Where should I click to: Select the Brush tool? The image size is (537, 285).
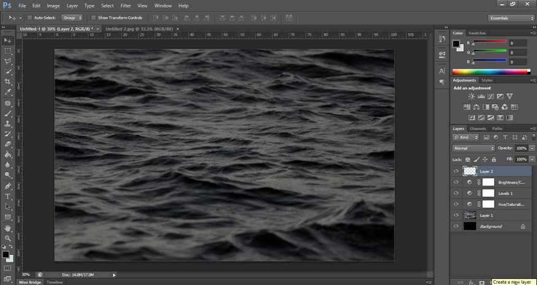(7, 113)
